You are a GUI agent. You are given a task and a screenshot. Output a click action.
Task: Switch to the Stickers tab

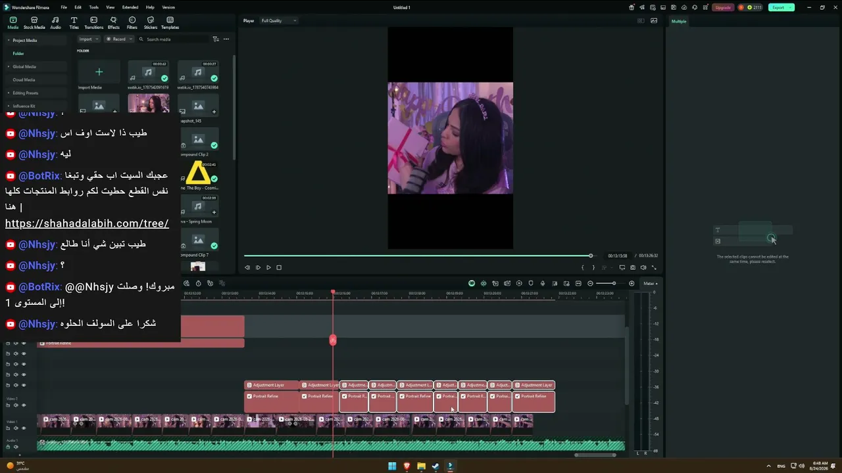[x=151, y=23]
